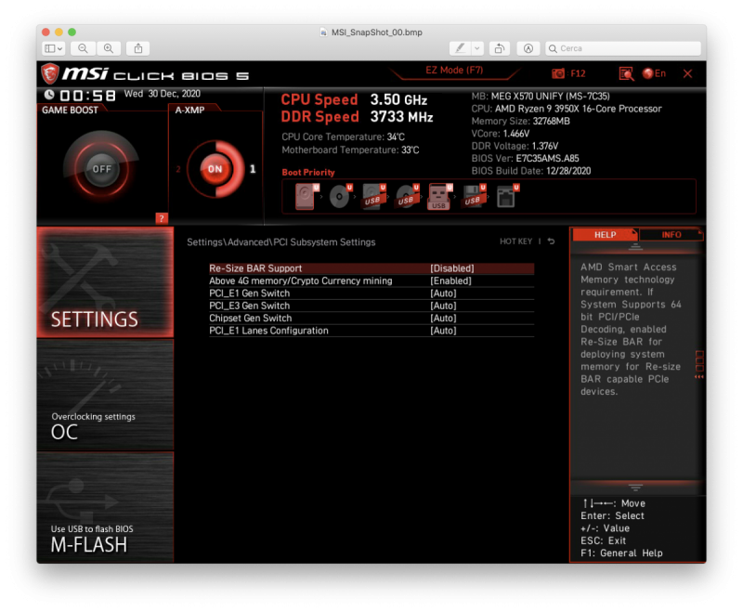Change the language via En globe icon

(x=654, y=73)
